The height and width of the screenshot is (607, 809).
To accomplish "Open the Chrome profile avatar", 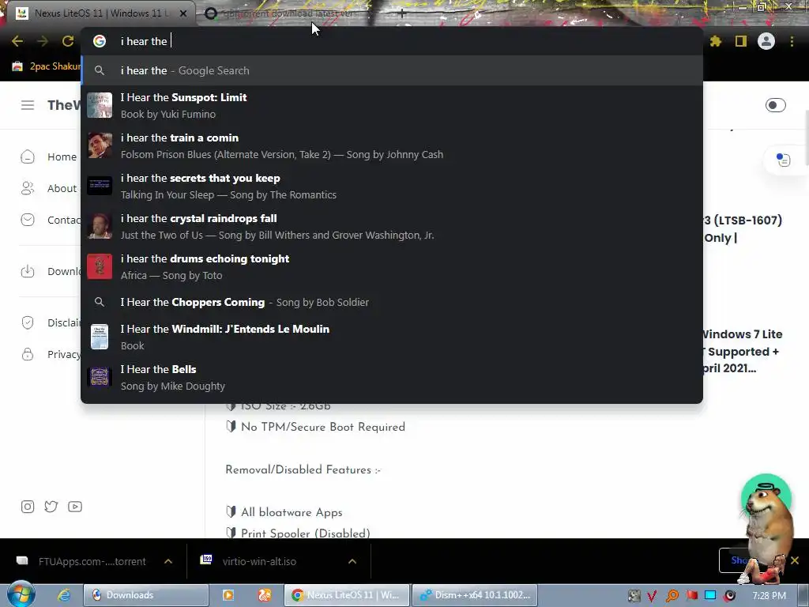I will click(766, 41).
